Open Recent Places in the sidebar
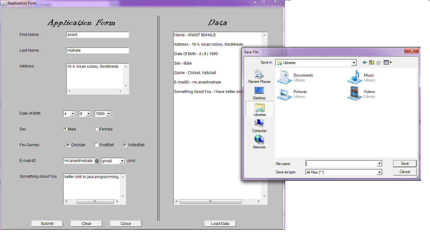The width and height of the screenshot is (430, 242). 259,76
